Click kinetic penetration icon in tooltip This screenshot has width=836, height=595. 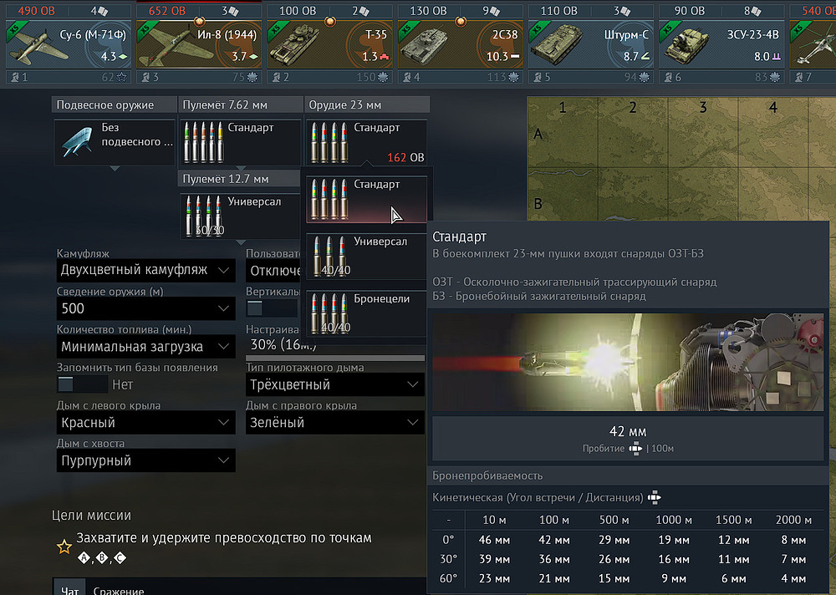coord(655,498)
